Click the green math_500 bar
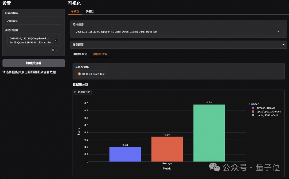Image resolution: width=289 pixels, height=179 pixels. click(x=209, y=133)
